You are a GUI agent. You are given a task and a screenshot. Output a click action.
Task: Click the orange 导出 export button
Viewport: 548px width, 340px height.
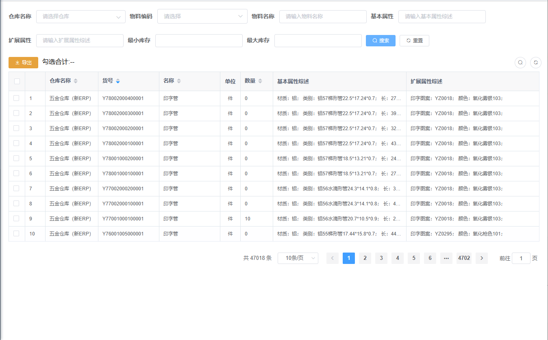23,63
